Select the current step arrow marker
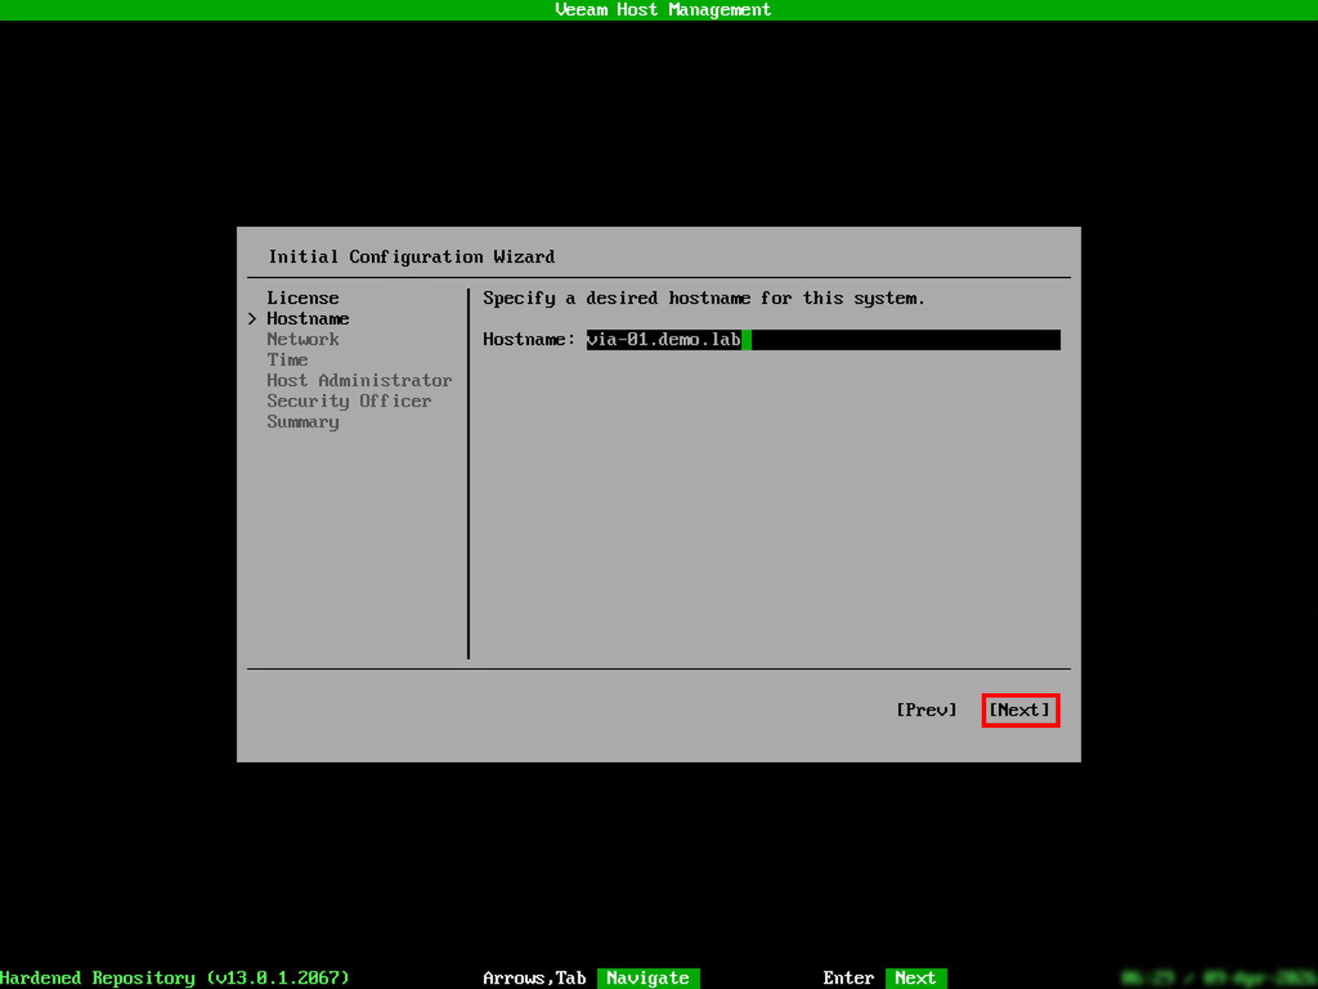The height and width of the screenshot is (989, 1318). tap(253, 318)
